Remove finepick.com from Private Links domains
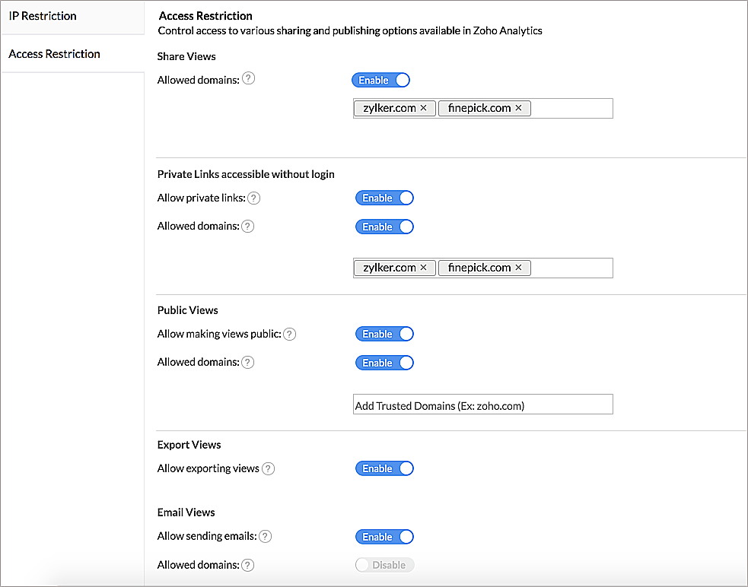Screen dimensions: 748x587 tap(518, 268)
